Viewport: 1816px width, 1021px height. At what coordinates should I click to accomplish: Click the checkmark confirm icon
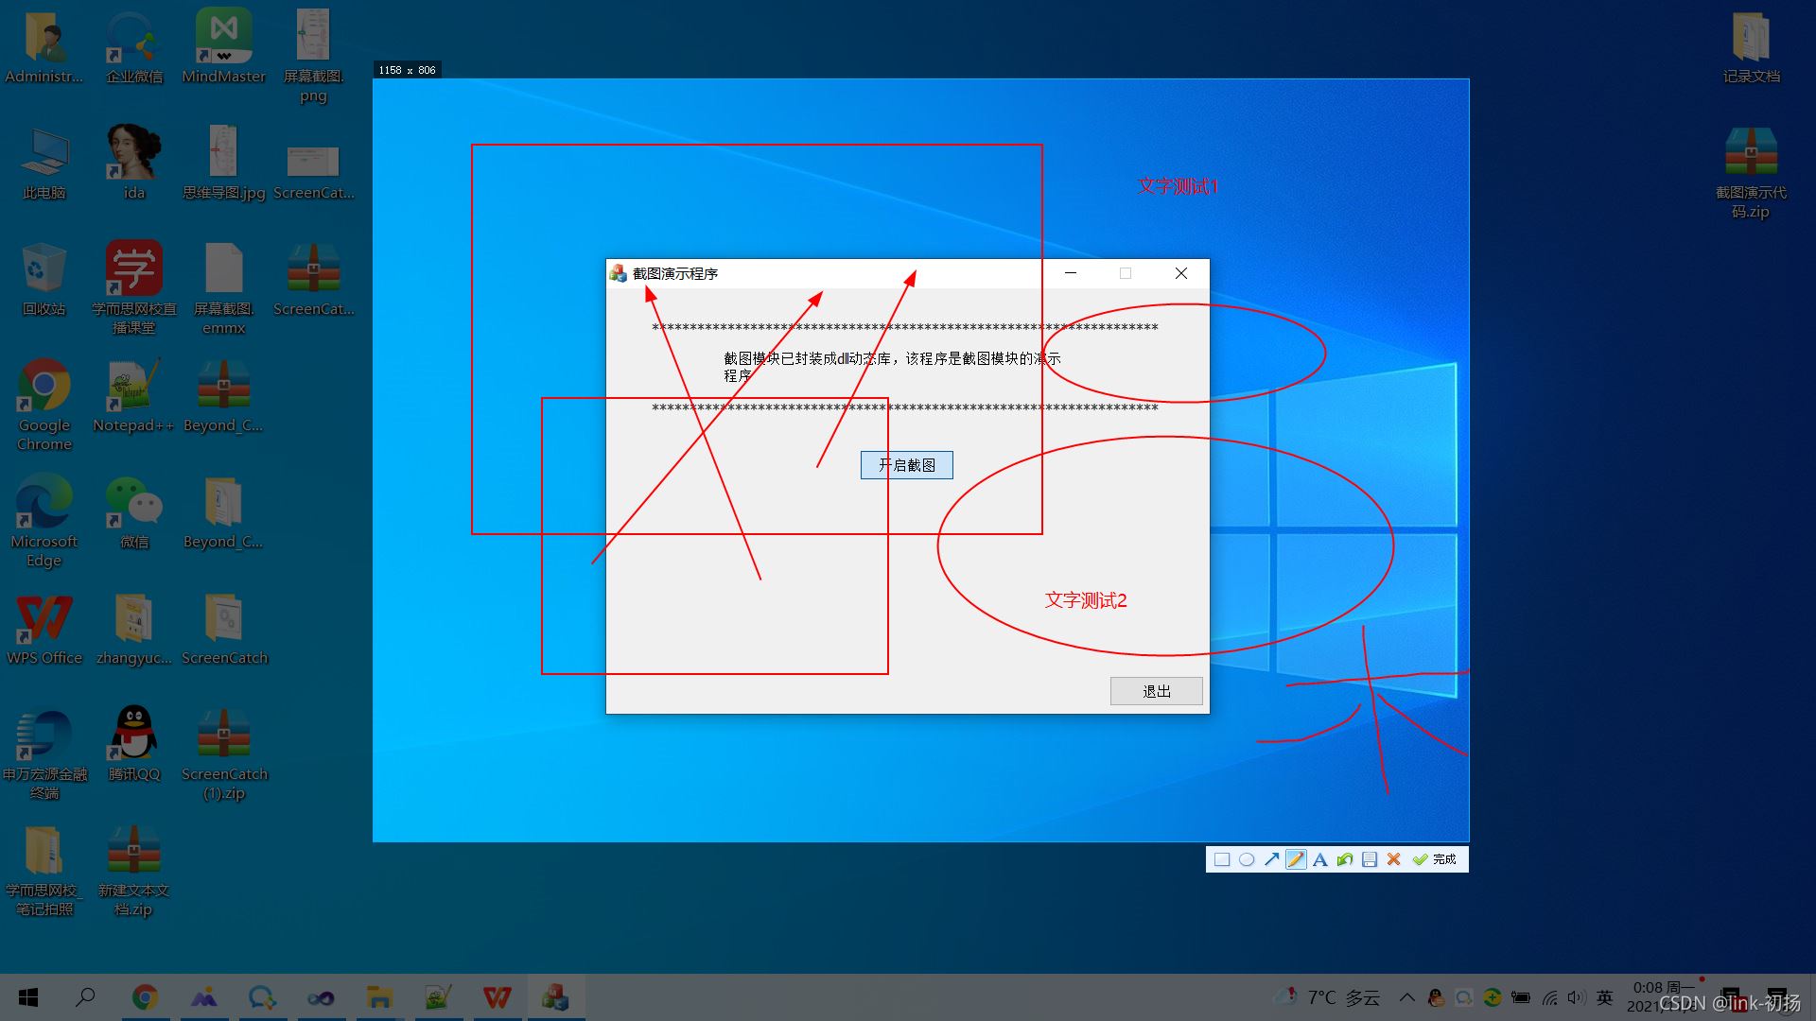tap(1421, 859)
